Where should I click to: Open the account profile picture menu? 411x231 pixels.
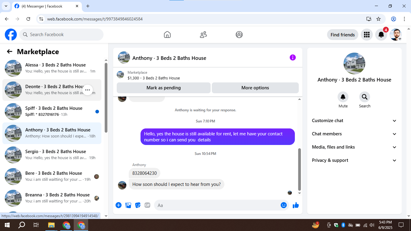click(396, 35)
